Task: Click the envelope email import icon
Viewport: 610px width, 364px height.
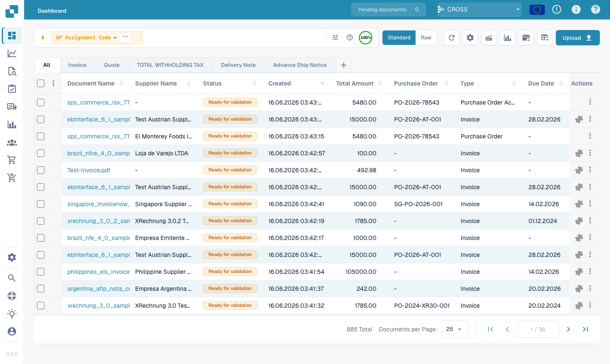Action: click(x=526, y=38)
